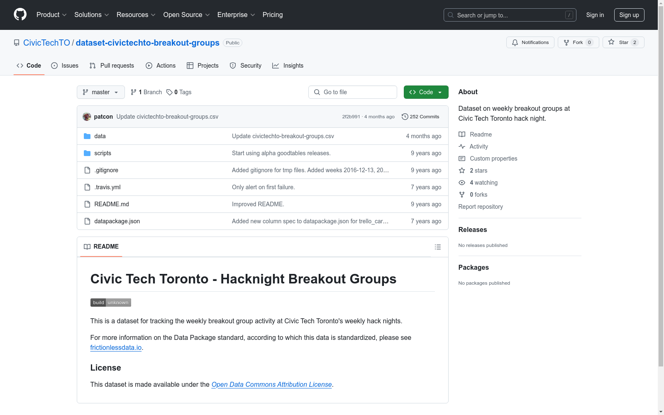Switch to the Code tab
The height and width of the screenshot is (415, 664).
click(x=29, y=66)
